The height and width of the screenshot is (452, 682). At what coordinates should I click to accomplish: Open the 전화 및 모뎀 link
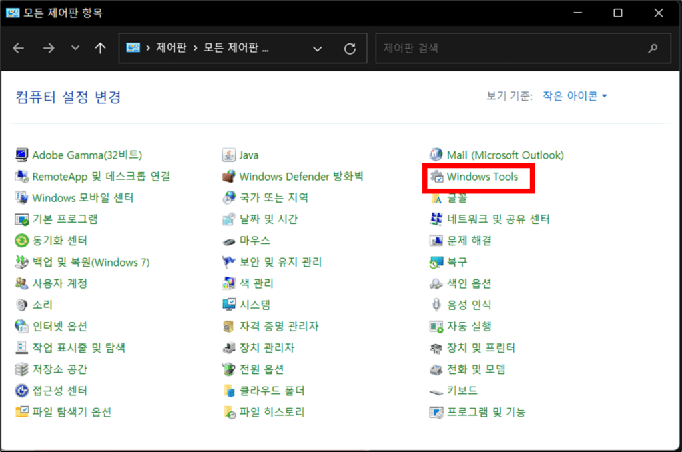pyautogui.click(x=476, y=369)
